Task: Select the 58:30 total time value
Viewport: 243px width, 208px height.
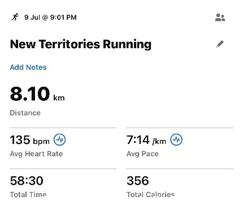Action: click(27, 181)
